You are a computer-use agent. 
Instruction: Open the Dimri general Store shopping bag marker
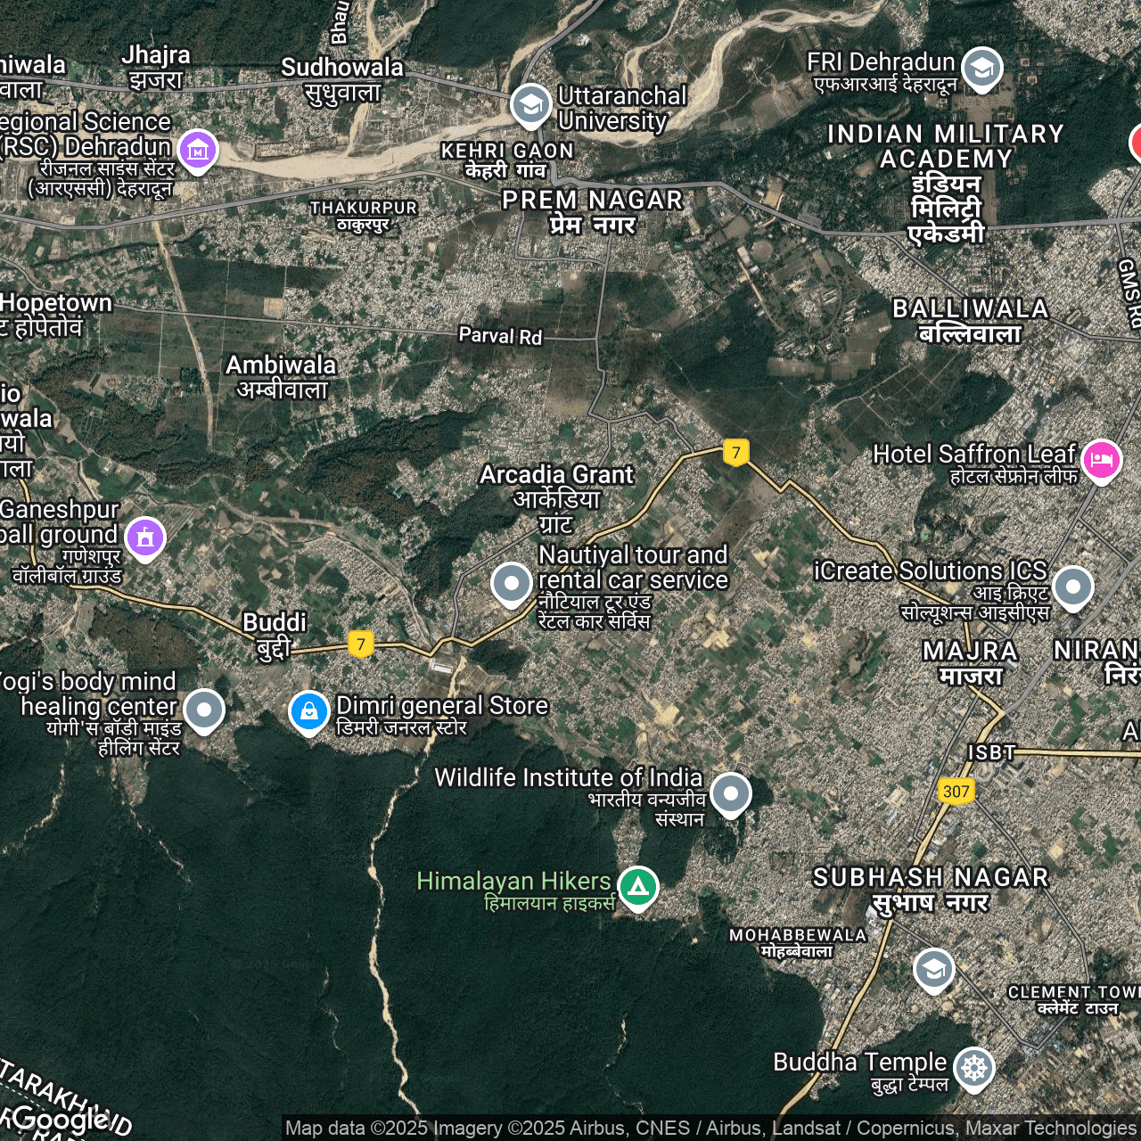(x=309, y=711)
